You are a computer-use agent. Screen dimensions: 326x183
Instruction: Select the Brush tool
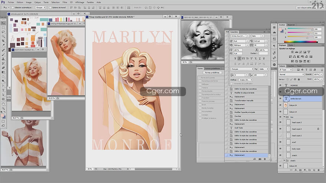(3, 55)
